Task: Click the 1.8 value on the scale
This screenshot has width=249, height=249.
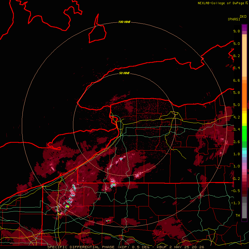Action: [x=237, y=154]
